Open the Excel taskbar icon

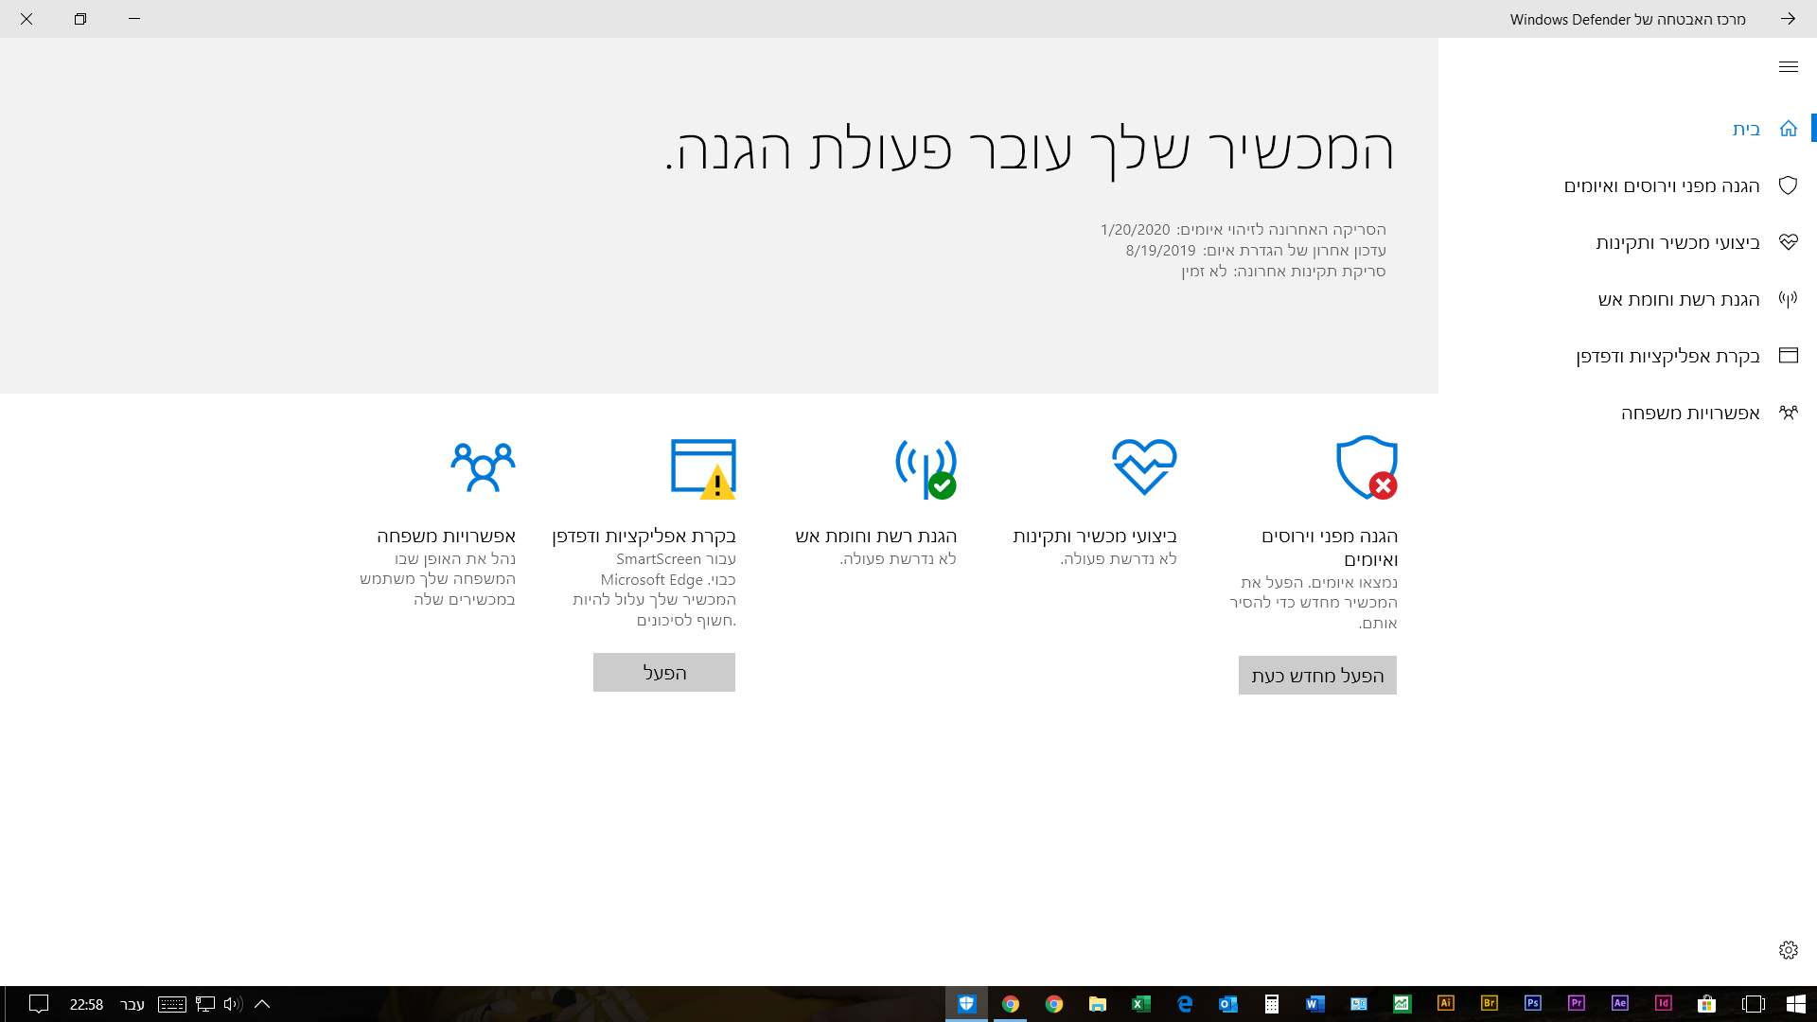click(x=1141, y=1004)
